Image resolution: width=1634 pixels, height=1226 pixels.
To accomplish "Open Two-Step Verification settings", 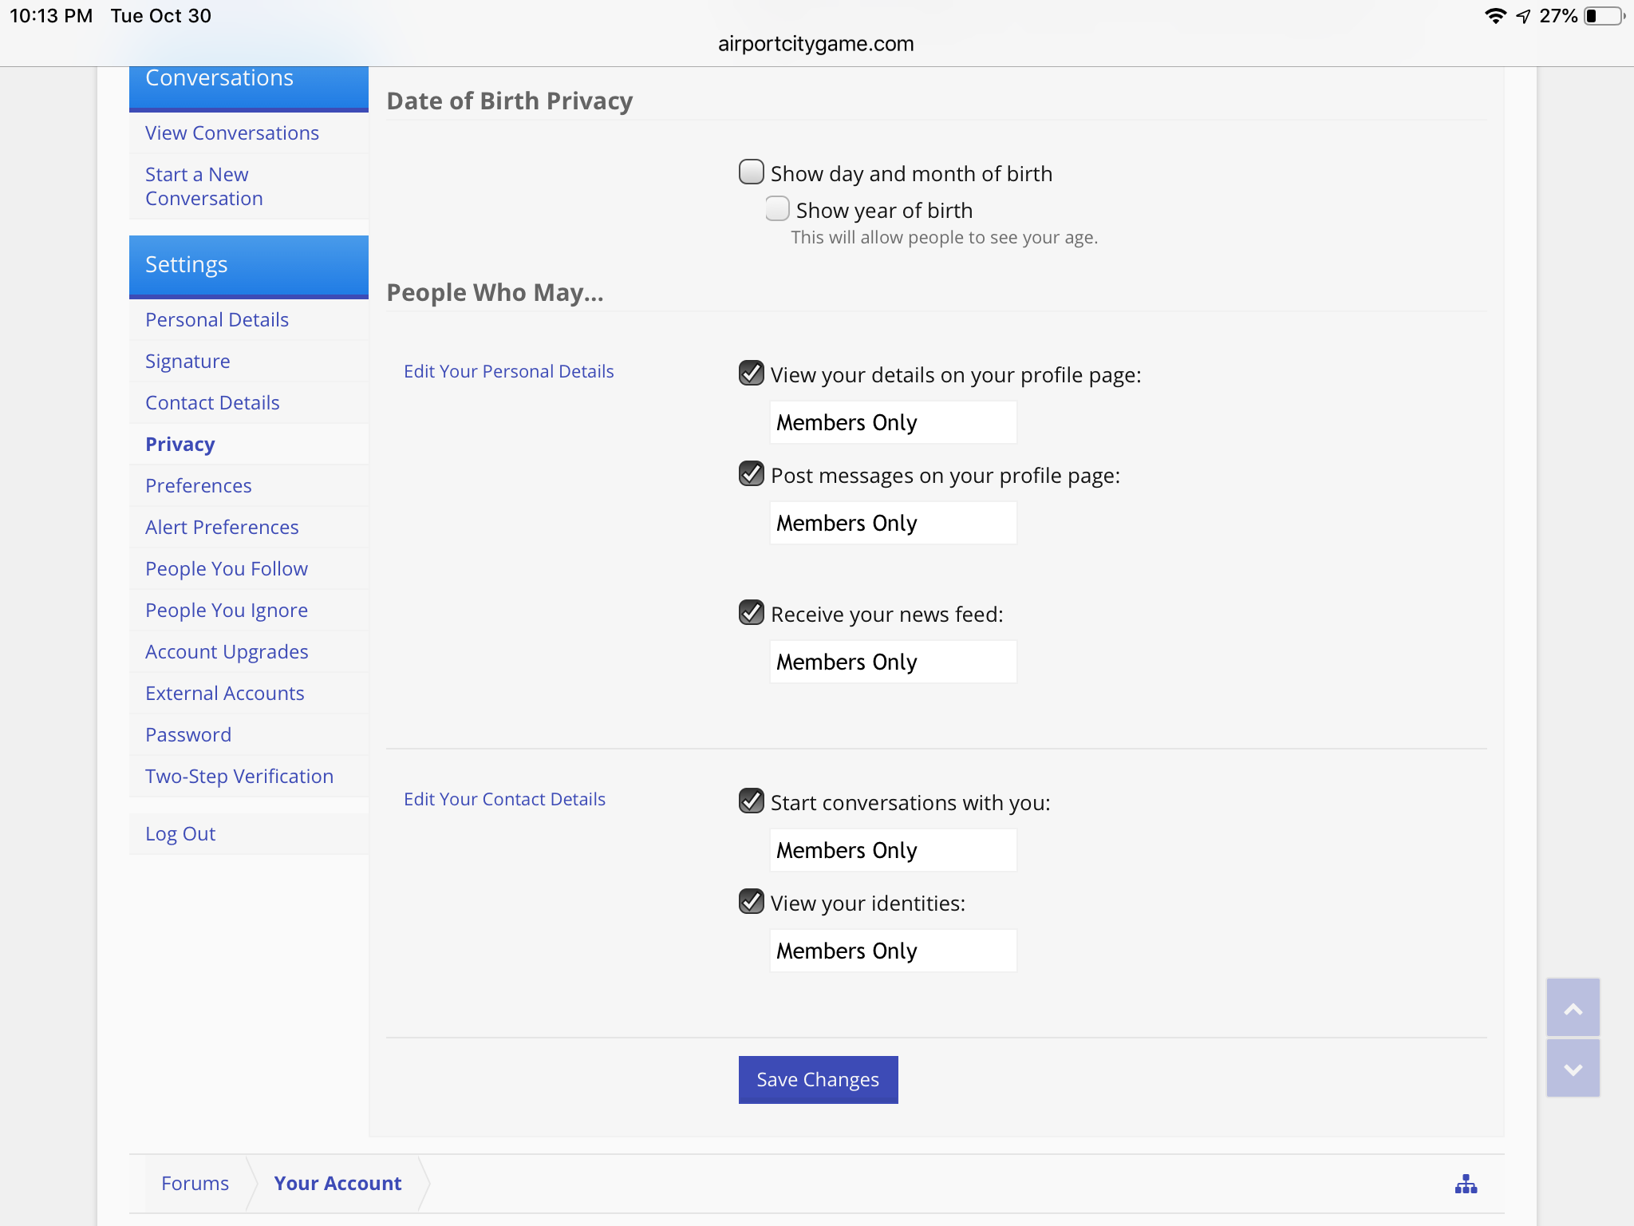I will point(249,777).
